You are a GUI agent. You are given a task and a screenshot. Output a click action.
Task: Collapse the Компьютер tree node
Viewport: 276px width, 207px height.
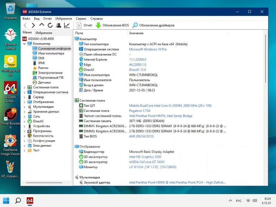click(25, 44)
